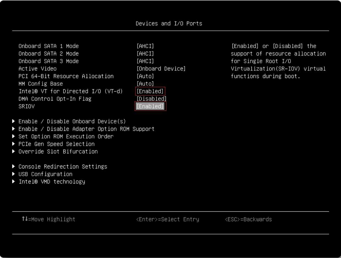
Task: Change the Onboard SATA 2 Mode value
Action: [145, 53]
